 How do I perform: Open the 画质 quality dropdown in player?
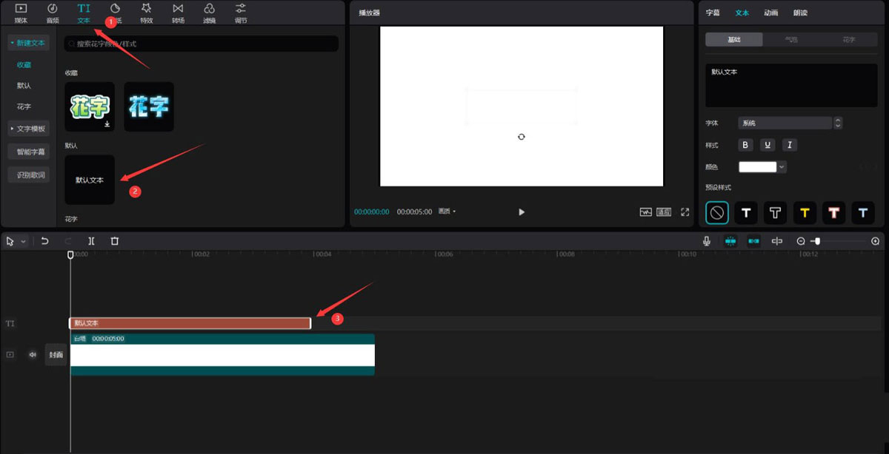click(x=447, y=211)
